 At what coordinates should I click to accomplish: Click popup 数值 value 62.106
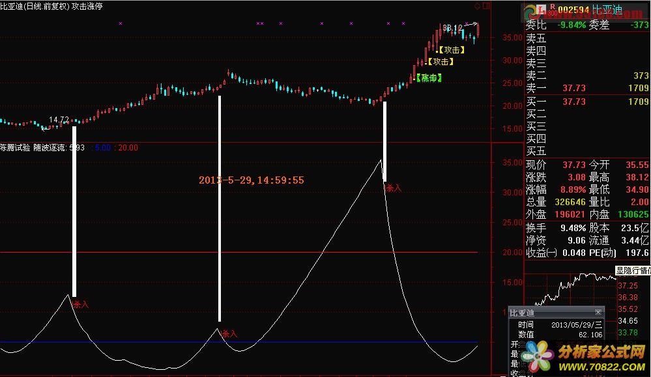(590, 334)
